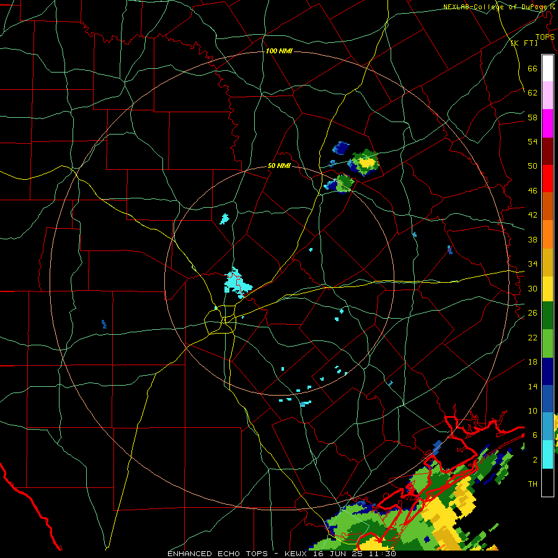The image size is (558, 558).
Task: Click the 'TOPS' legend title
Action: tap(545, 37)
